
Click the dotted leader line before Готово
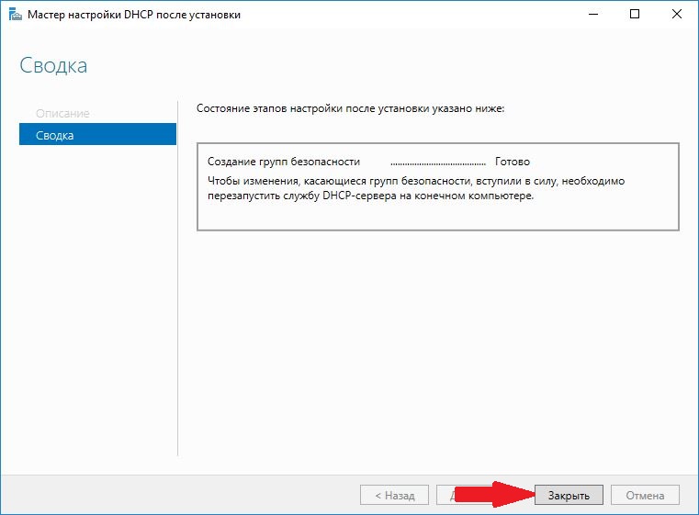pos(437,162)
